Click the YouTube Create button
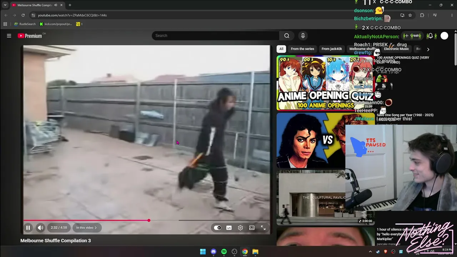The height and width of the screenshot is (257, 457). [411, 36]
